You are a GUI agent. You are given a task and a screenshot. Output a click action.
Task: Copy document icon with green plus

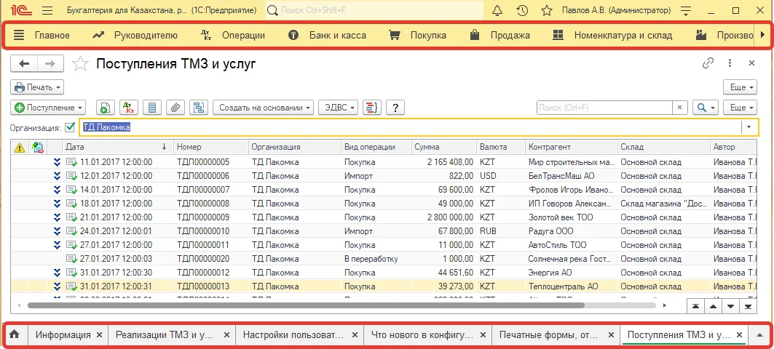105,108
